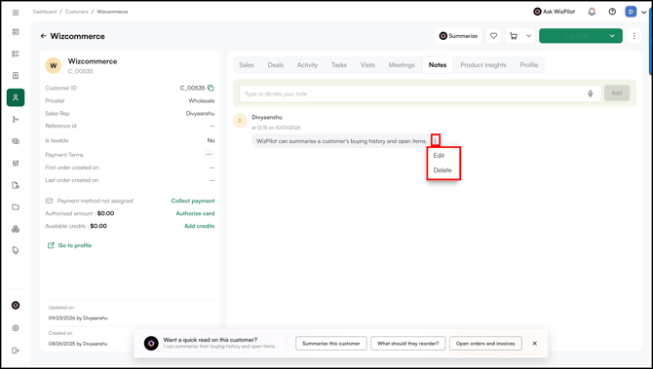The height and width of the screenshot is (369, 653).
Task: Click the note text about WizPilot summarising
Action: [x=341, y=141]
